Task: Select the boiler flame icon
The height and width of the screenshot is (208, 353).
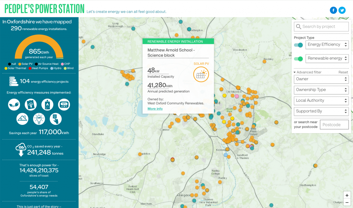Action: (47, 104)
